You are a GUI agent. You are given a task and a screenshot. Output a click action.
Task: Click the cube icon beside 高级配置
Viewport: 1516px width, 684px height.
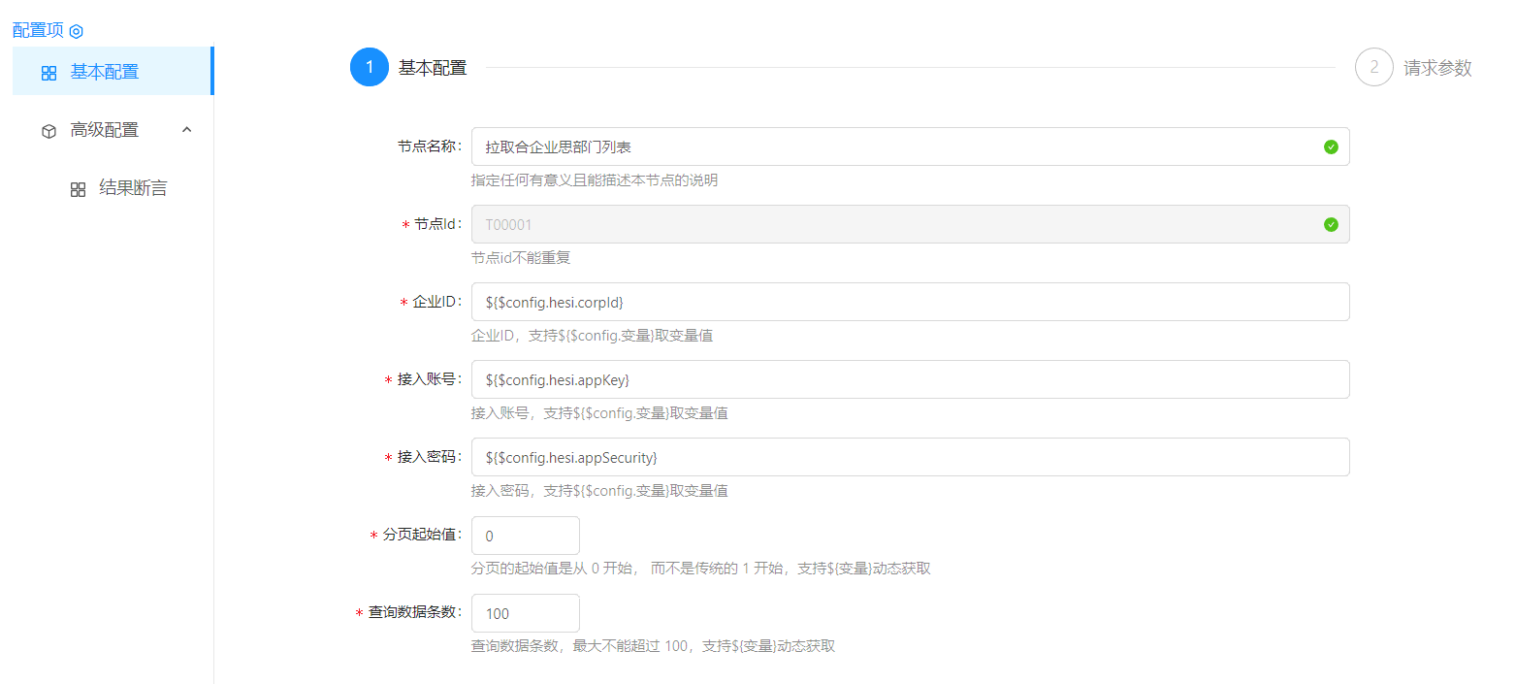click(x=49, y=131)
